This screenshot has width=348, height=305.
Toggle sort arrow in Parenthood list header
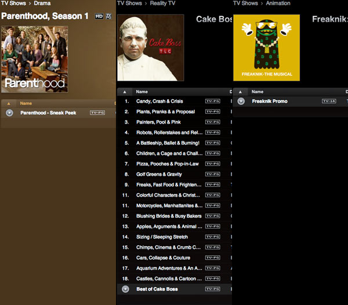tap(9, 103)
